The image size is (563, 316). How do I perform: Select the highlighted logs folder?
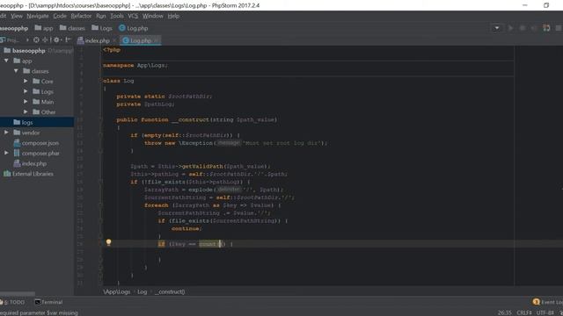click(37, 122)
